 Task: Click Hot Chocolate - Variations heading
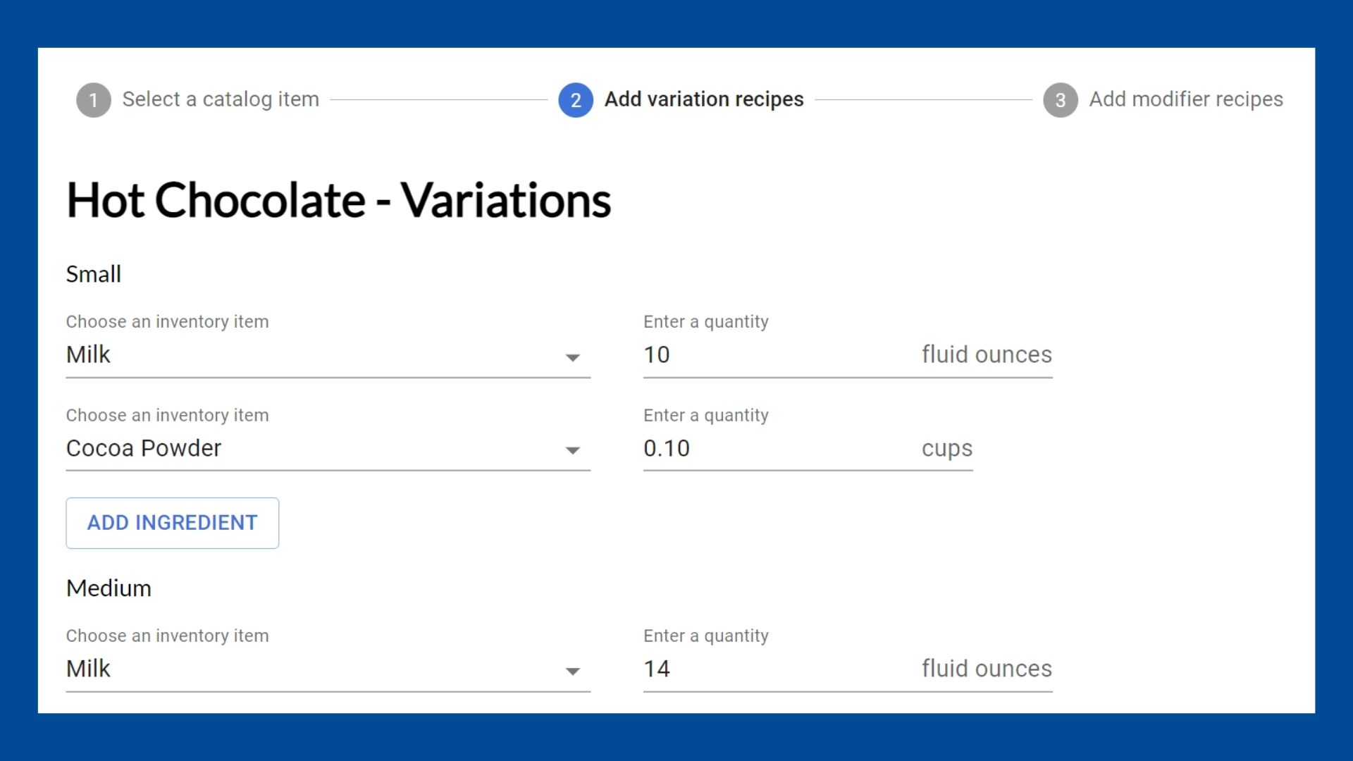(338, 201)
